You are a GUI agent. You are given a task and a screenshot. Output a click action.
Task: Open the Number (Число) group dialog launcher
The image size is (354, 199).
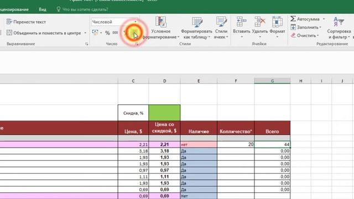pyautogui.click(x=137, y=44)
